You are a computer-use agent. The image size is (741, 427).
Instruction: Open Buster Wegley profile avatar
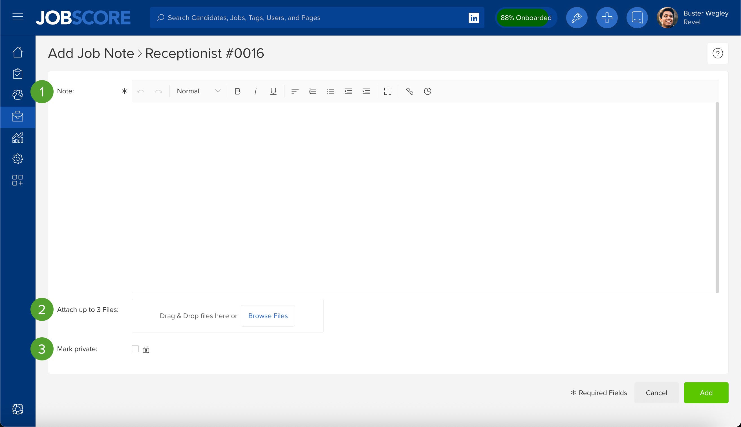click(x=667, y=17)
